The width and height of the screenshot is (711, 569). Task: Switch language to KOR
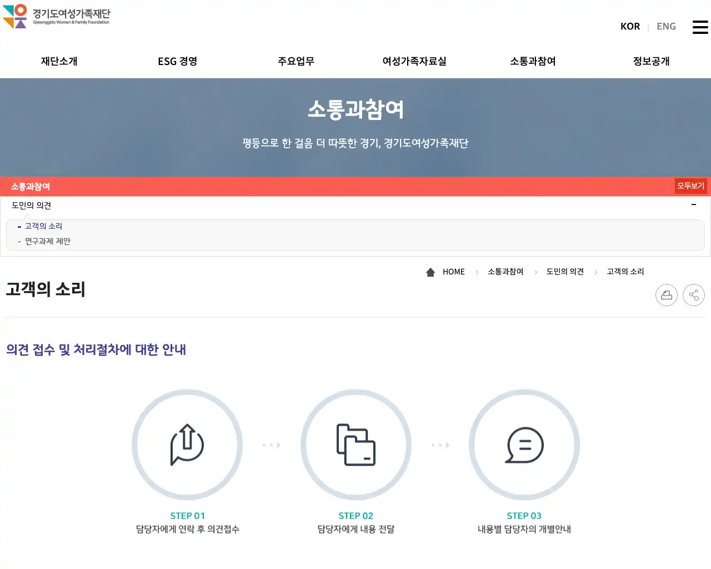click(x=630, y=27)
